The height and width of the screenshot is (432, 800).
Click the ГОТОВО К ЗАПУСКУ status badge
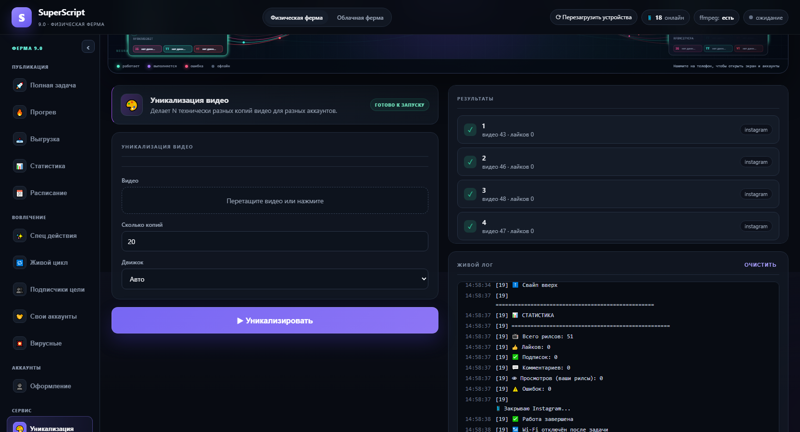tap(400, 105)
